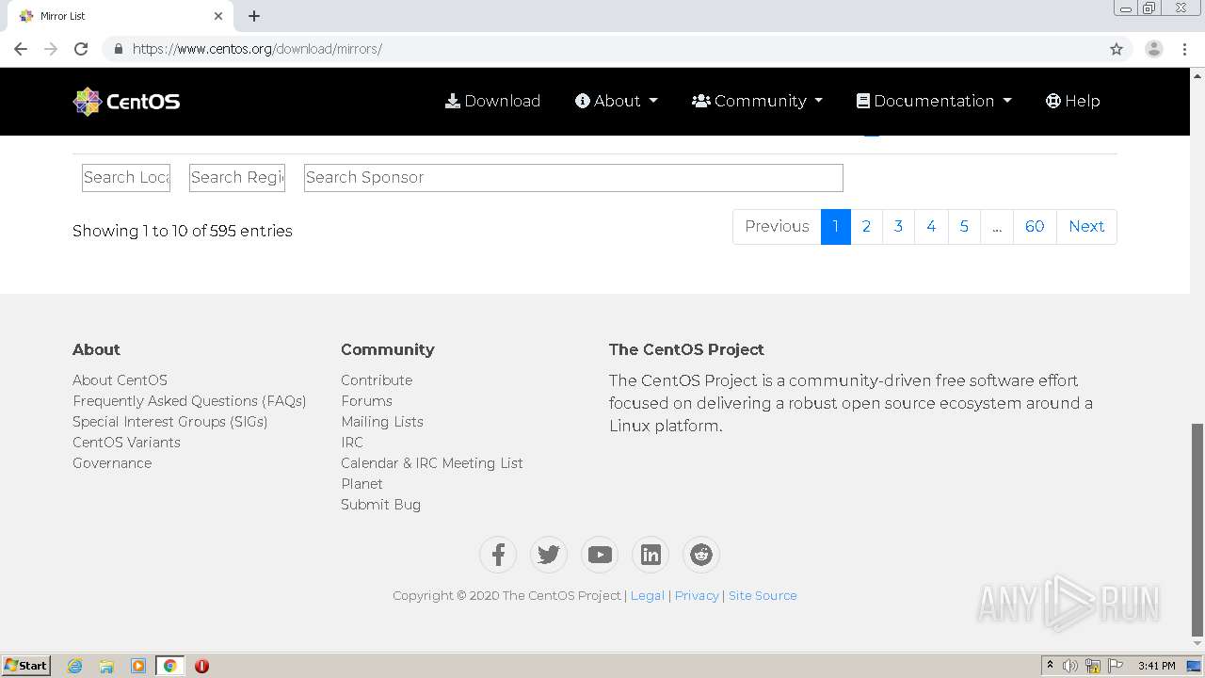Open the Governance link
The height and width of the screenshot is (678, 1205).
click(x=112, y=462)
